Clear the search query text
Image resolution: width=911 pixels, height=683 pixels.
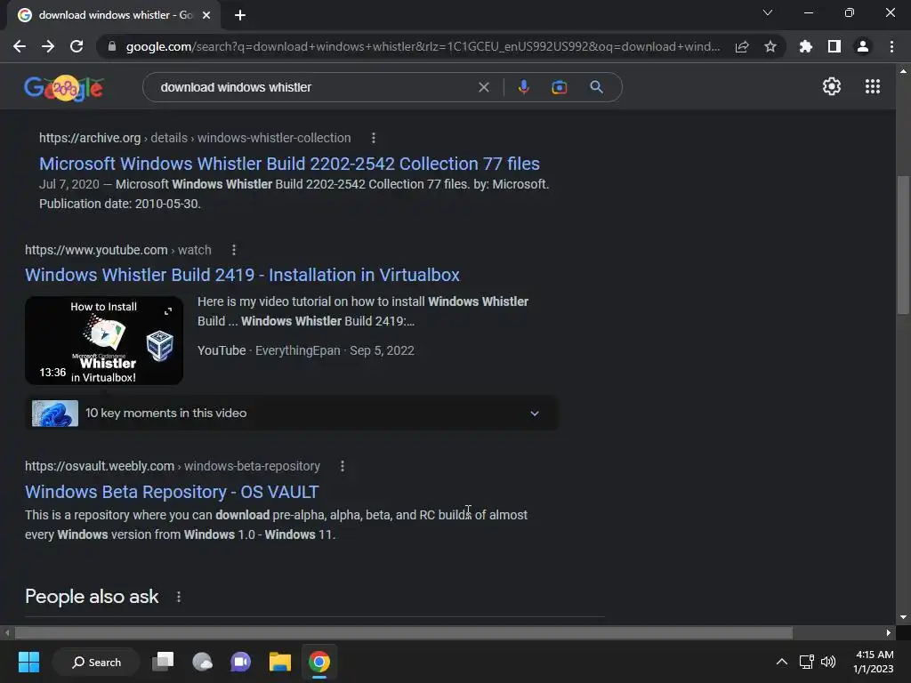pyautogui.click(x=483, y=87)
